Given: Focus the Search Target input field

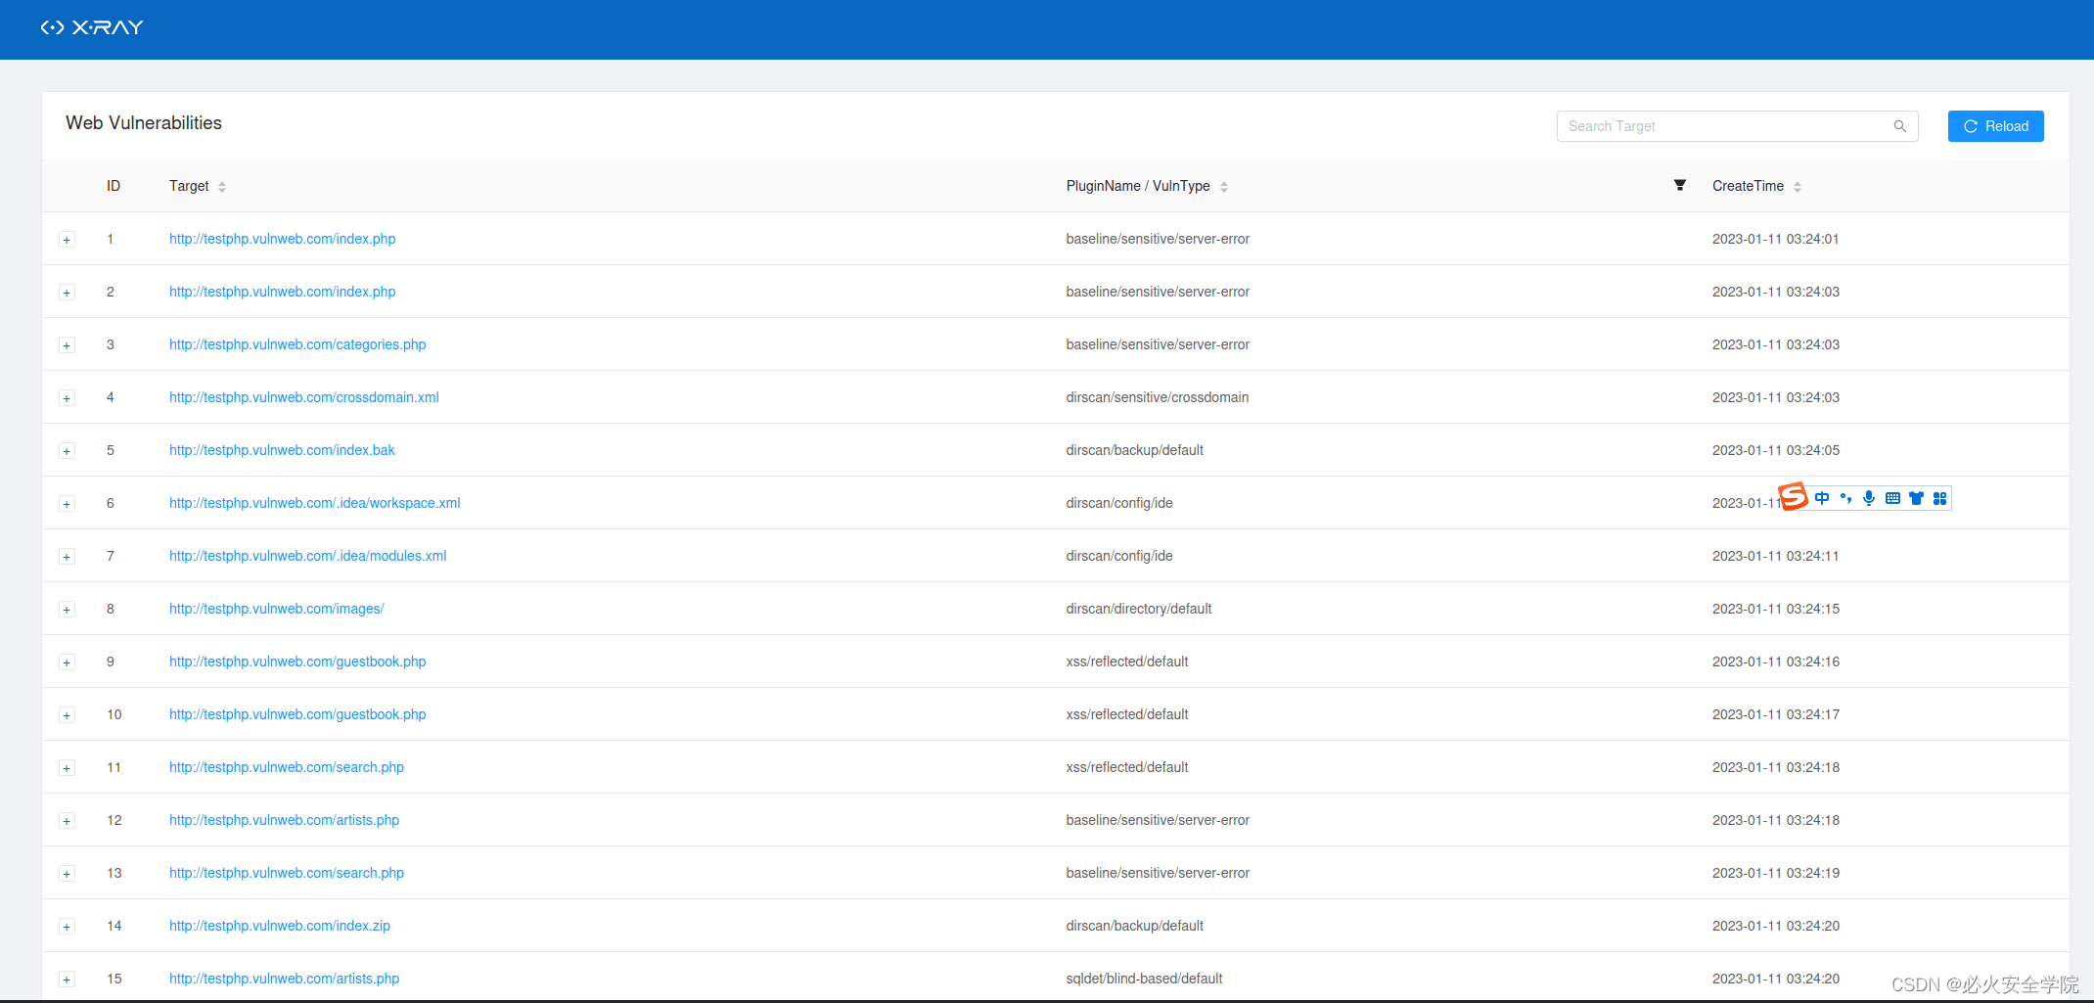Looking at the screenshot, I should (1737, 126).
